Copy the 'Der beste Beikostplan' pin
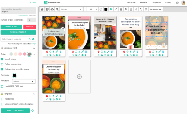The width and height of the screenshot is (187, 114). [x=76, y=55]
